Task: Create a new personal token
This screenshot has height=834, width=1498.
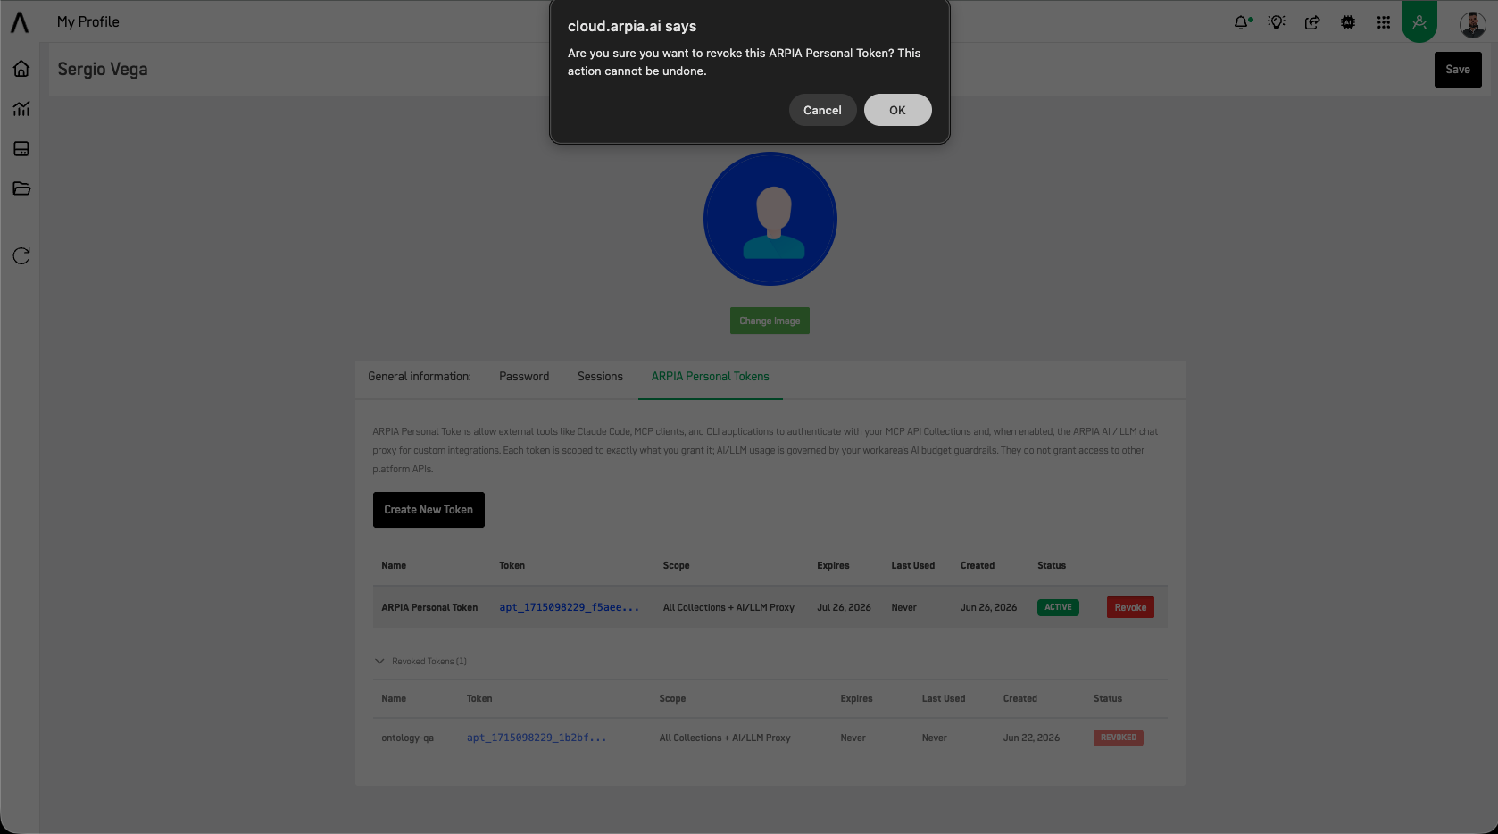Action: [429, 510]
